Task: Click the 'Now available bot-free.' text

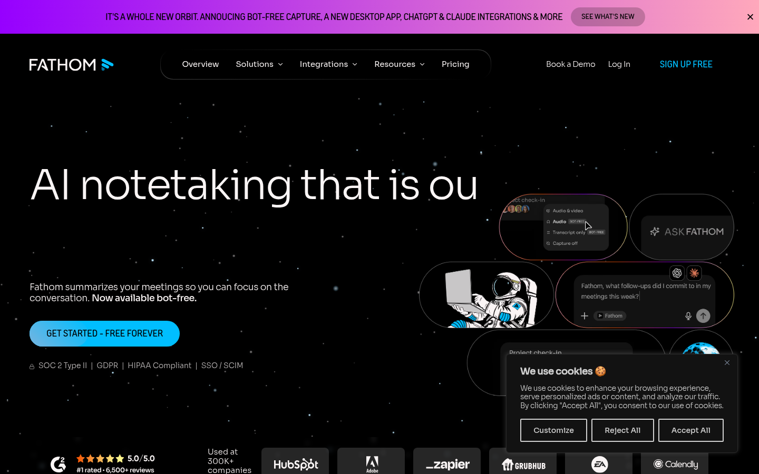Action: (x=144, y=298)
